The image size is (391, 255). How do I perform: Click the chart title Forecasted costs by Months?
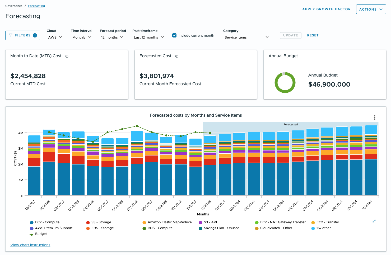[196, 115]
